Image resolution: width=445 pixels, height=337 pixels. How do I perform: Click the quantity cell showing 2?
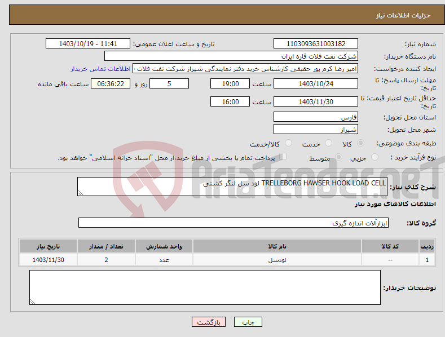[106, 260]
